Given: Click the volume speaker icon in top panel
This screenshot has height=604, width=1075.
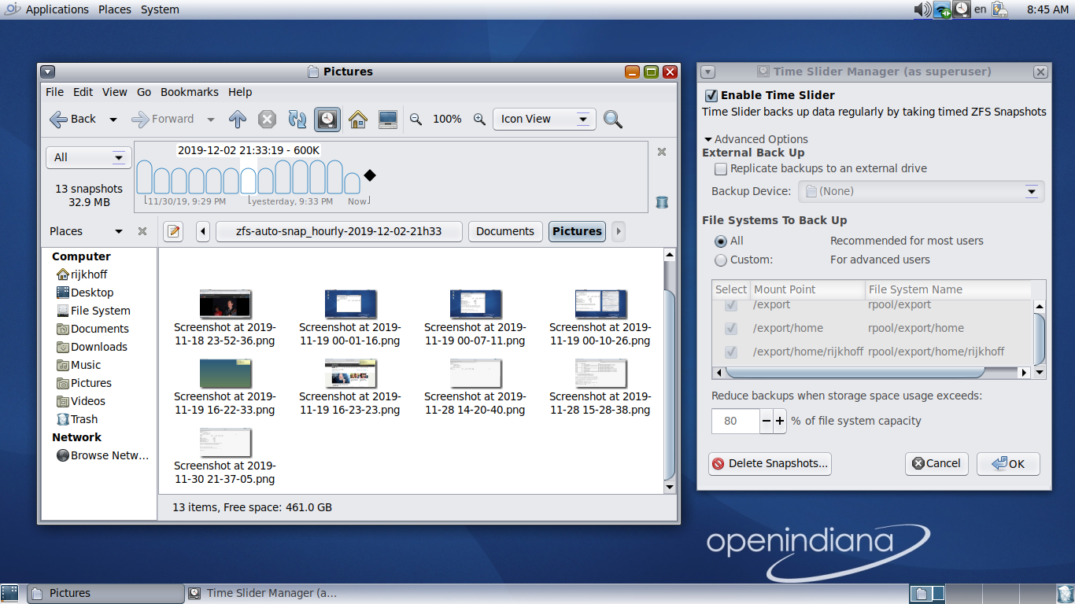Looking at the screenshot, I should (x=922, y=9).
